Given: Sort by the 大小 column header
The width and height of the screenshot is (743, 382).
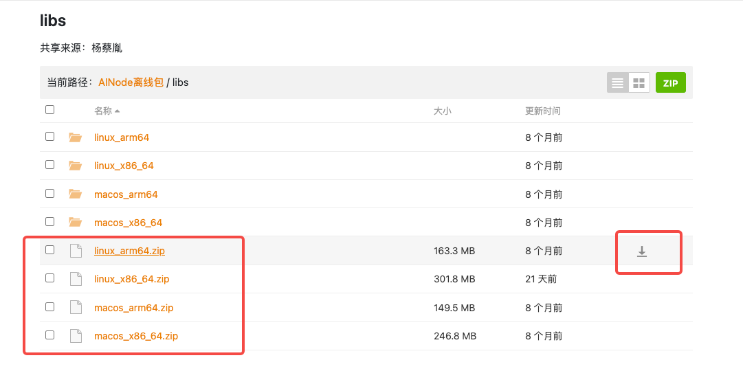Looking at the screenshot, I should coord(442,111).
